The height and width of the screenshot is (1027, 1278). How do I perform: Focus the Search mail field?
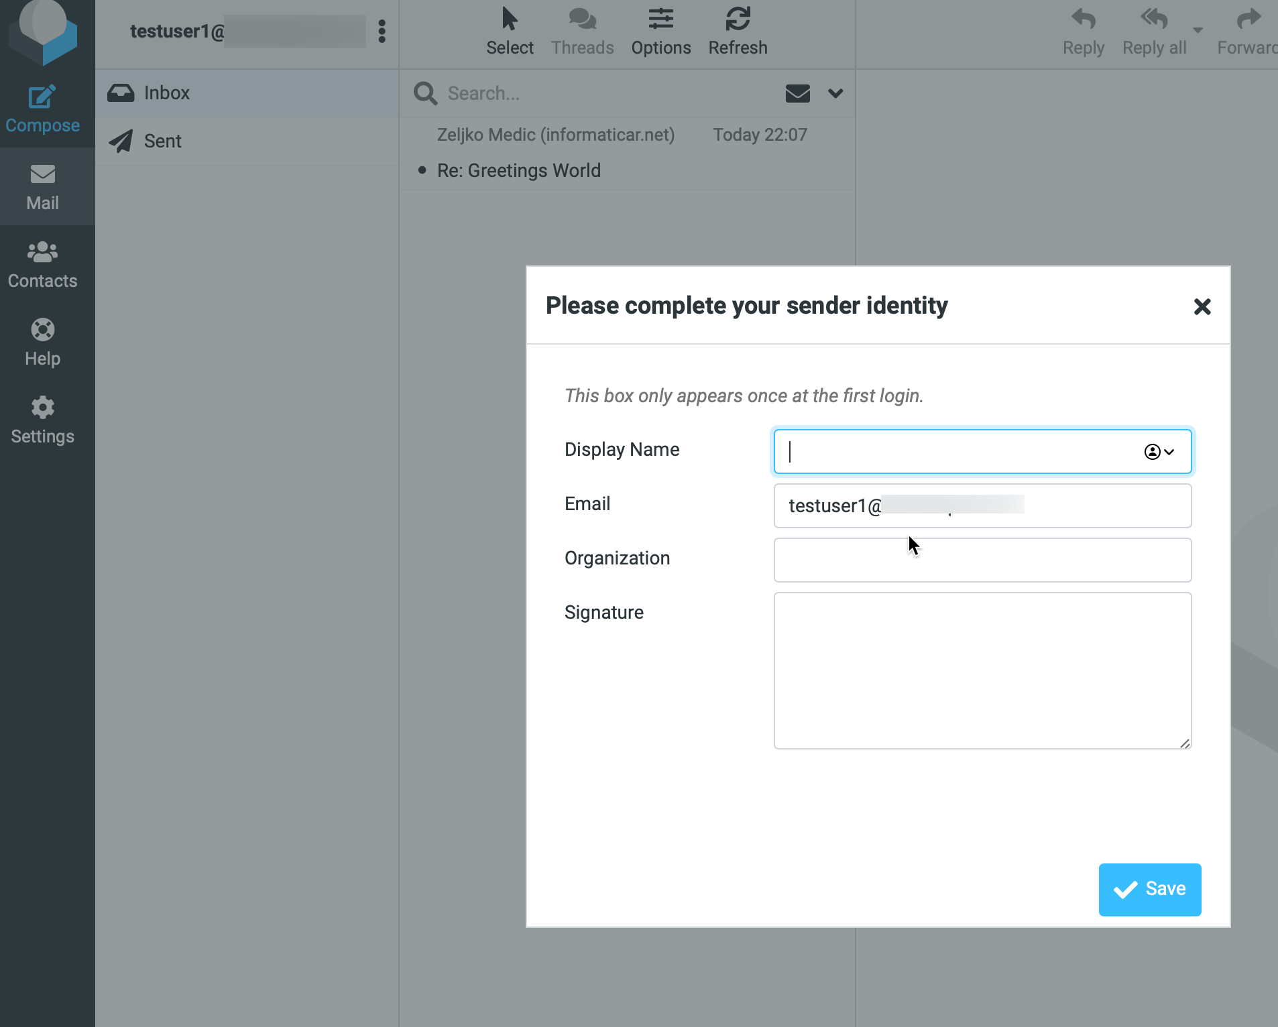tap(607, 93)
